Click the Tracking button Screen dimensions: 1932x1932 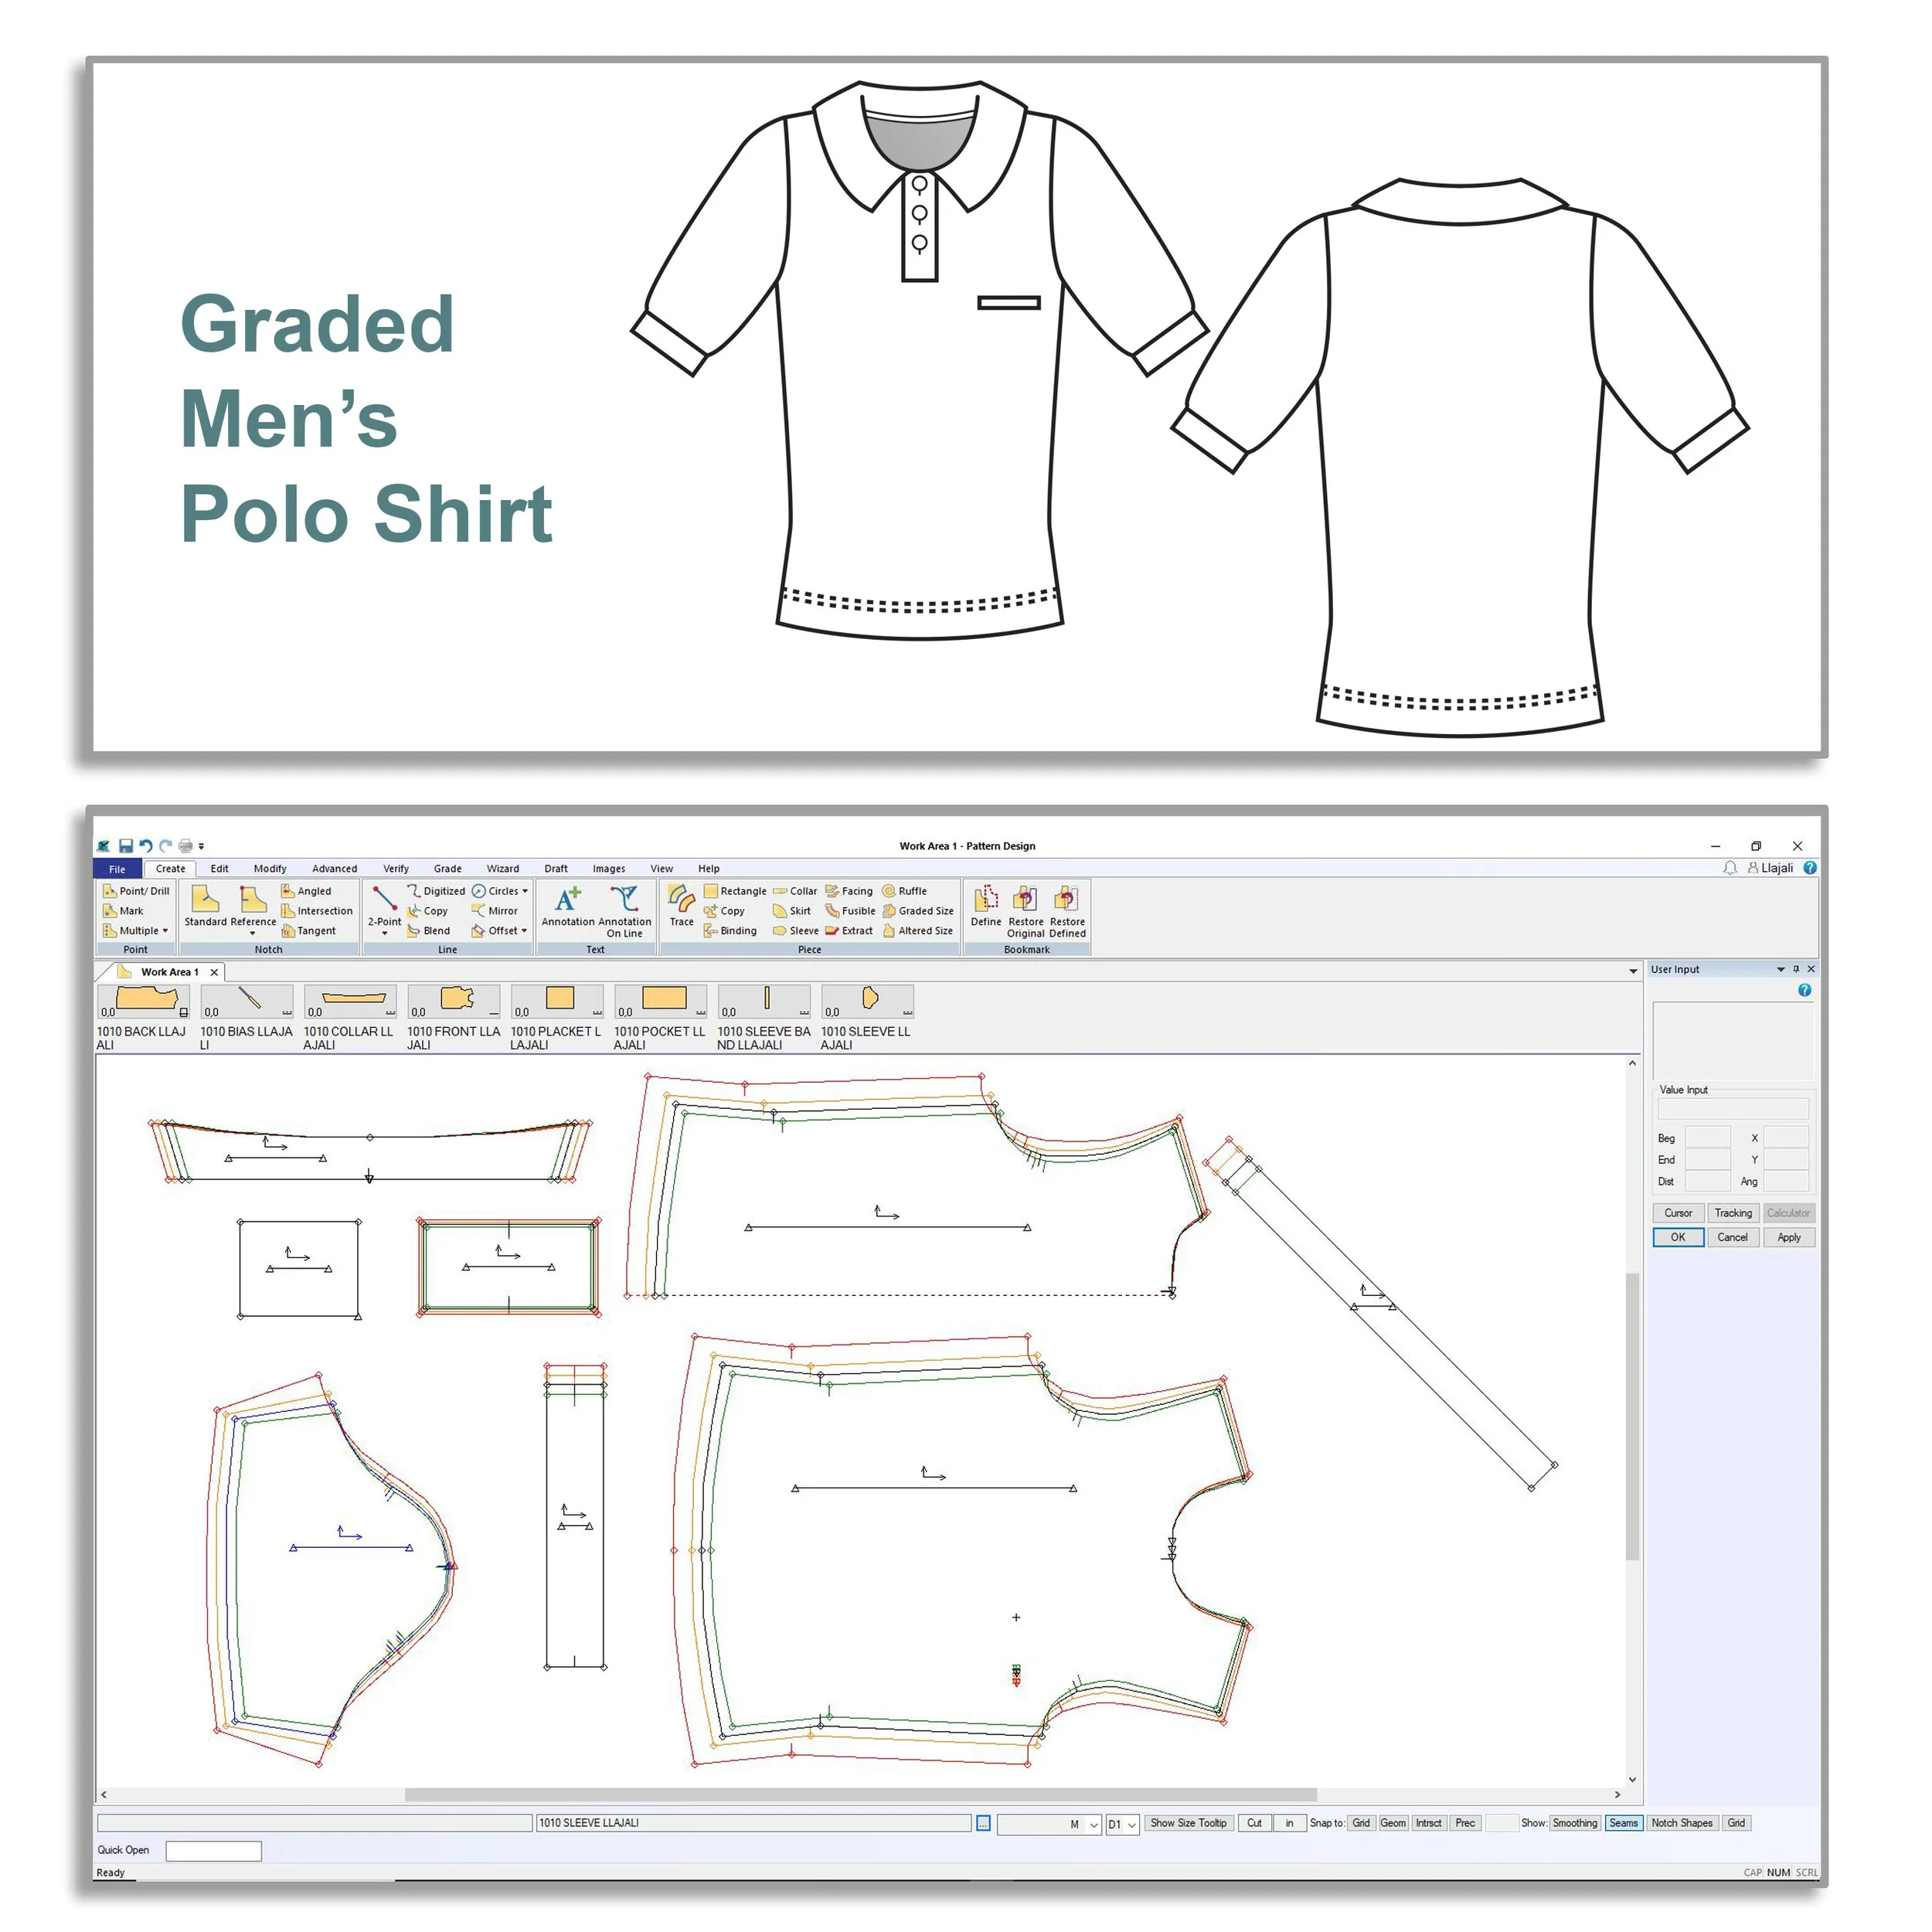click(1733, 1213)
